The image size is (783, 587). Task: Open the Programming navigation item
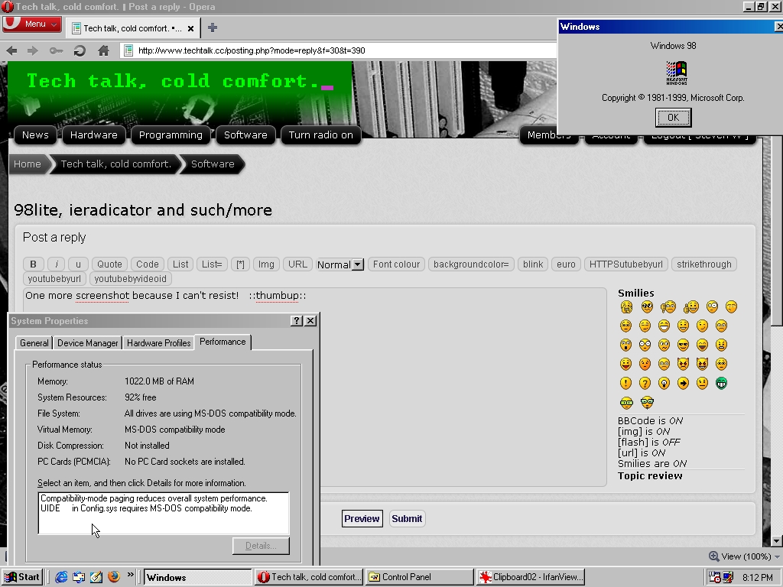pos(171,135)
